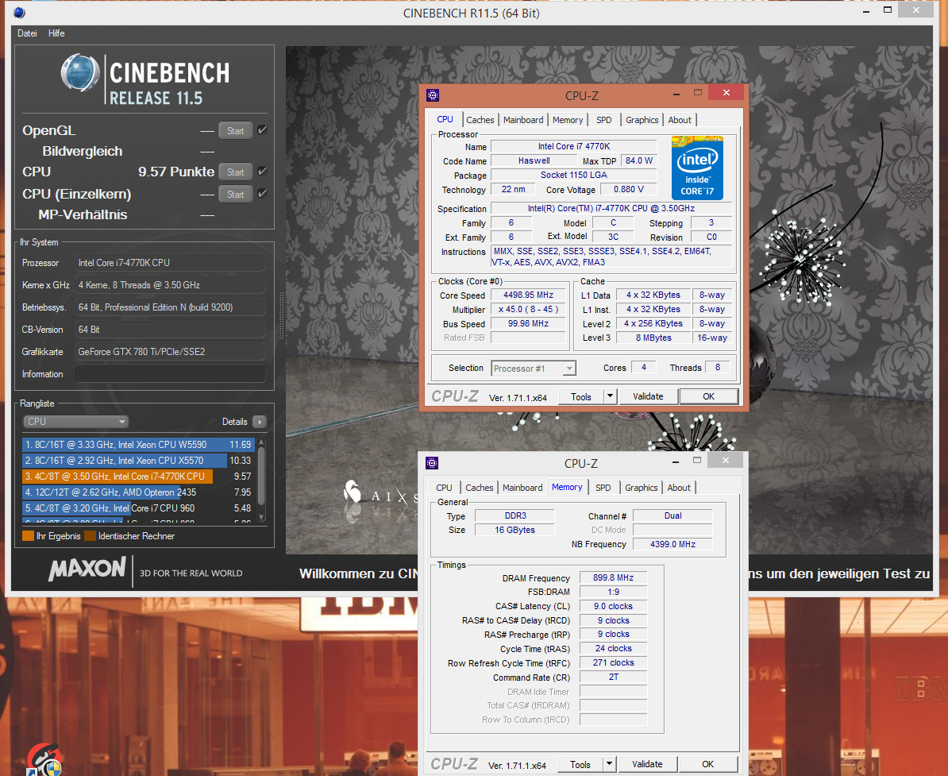948x776 pixels.
Task: Open About tab in upper CPU-Z window
Action: (680, 120)
